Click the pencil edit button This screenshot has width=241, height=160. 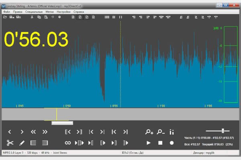tap(22, 143)
